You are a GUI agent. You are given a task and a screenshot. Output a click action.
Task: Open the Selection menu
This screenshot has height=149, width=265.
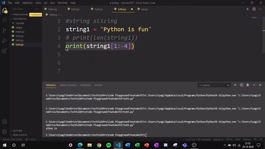click(27, 3)
